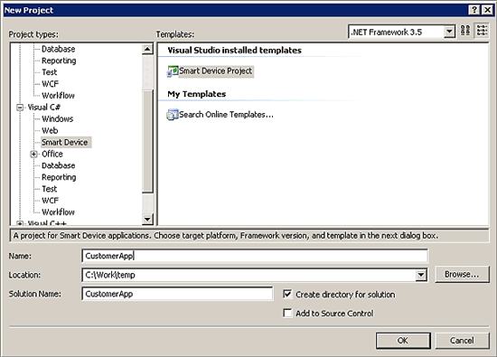Click the OK button

click(403, 341)
